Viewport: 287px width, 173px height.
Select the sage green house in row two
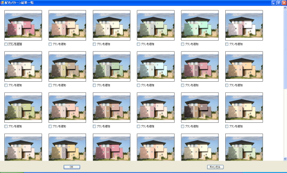point(111,66)
